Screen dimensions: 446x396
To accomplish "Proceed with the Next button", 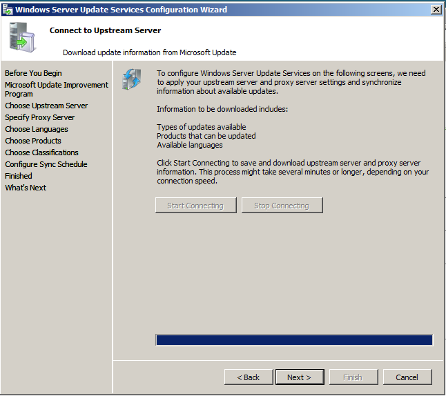I will [300, 377].
